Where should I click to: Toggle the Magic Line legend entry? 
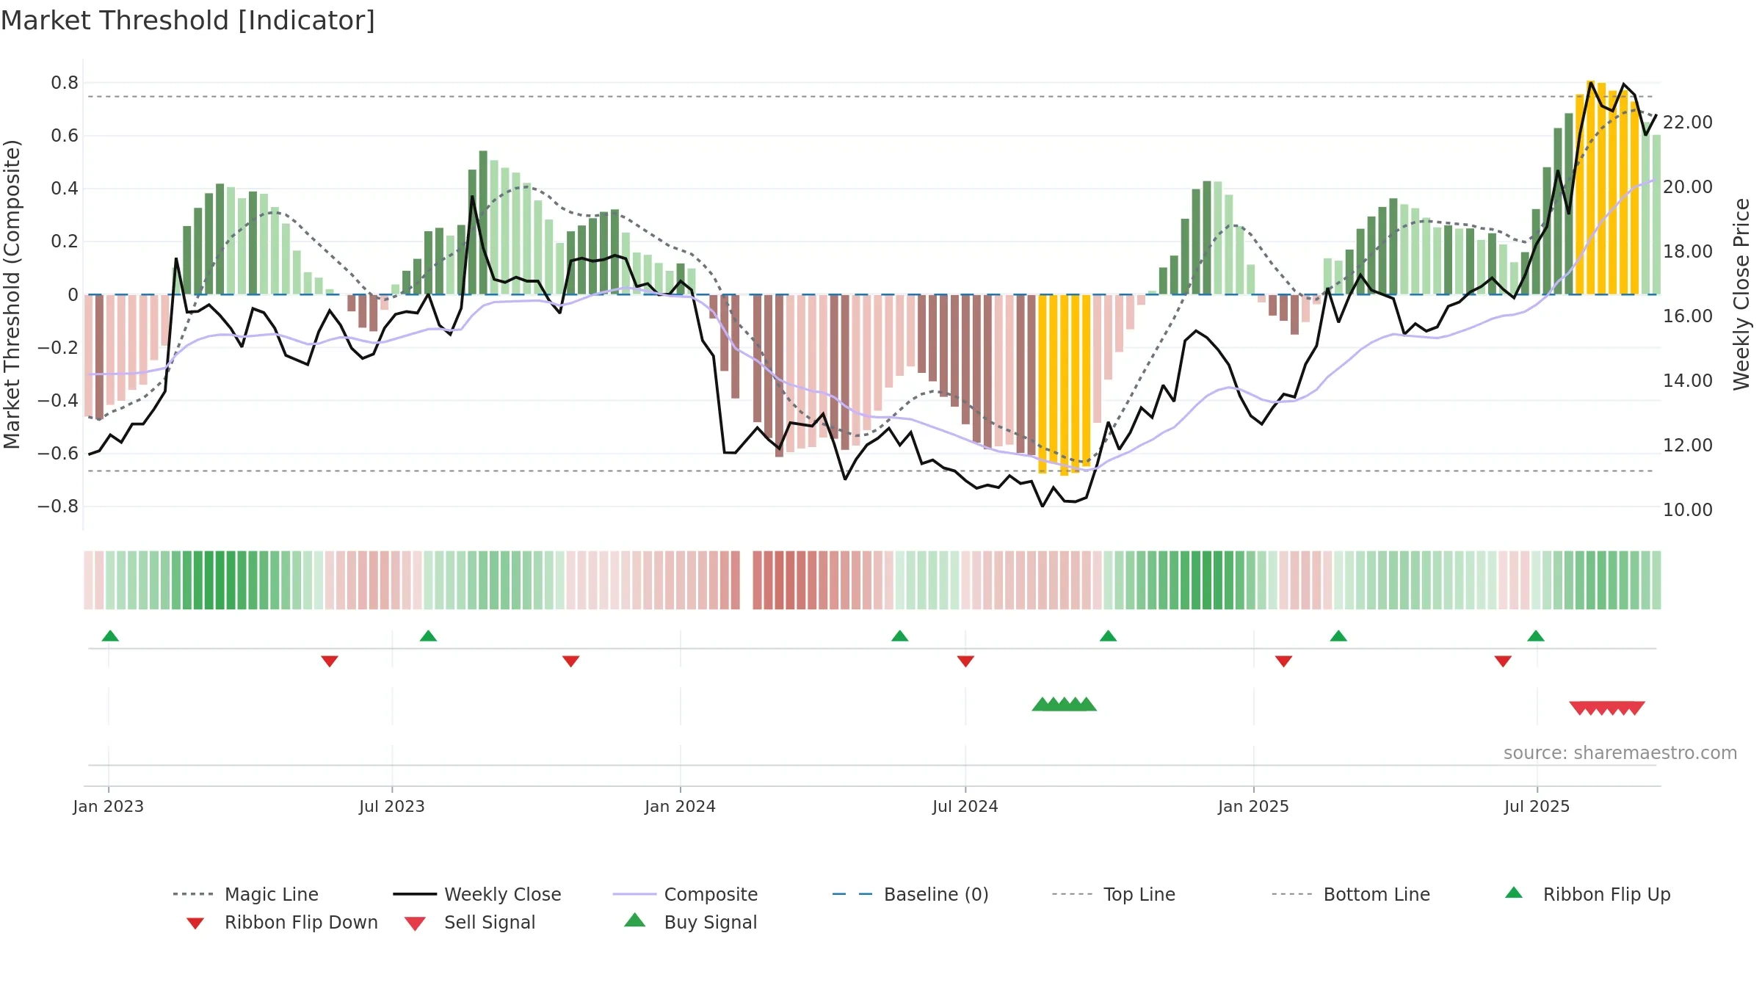pos(246,894)
